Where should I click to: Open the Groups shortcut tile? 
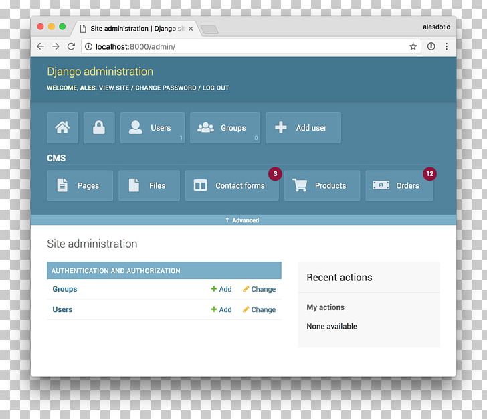click(225, 128)
